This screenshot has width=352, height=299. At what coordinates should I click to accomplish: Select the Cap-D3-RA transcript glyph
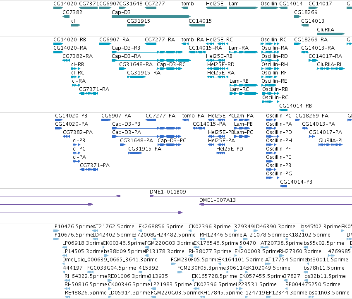pos(151,60)
